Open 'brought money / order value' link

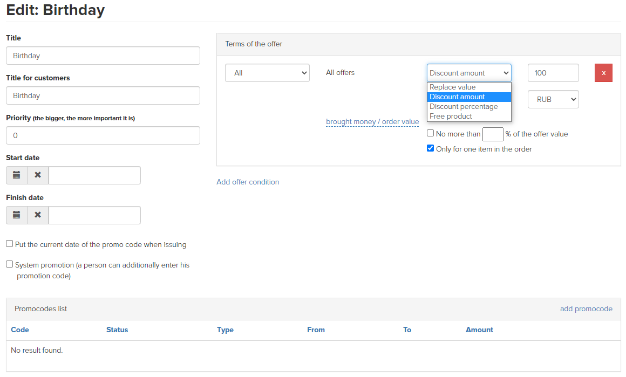point(372,122)
